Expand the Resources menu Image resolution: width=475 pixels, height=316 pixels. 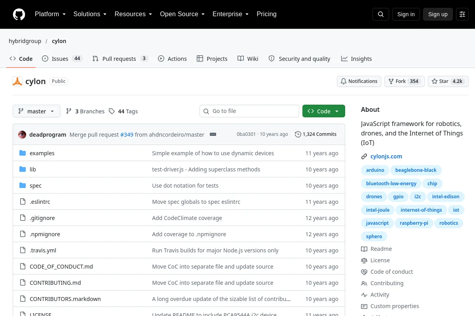(x=133, y=14)
